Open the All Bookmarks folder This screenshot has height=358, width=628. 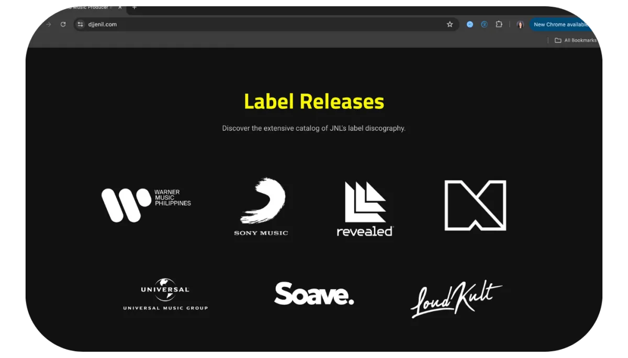pyautogui.click(x=576, y=40)
